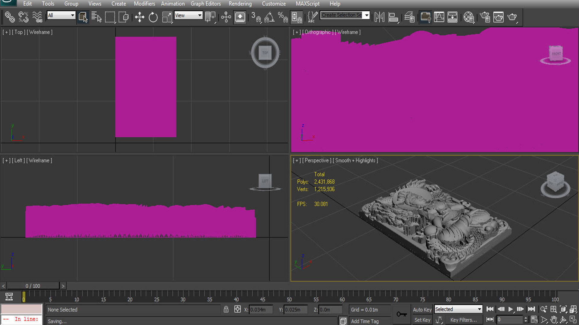This screenshot has height=325, width=579.
Task: Expand the Selected key filter dropdown
Action: 479,309
